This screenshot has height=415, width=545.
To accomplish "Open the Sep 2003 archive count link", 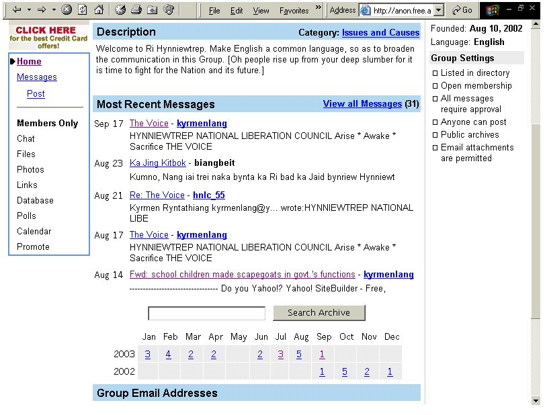I will (x=322, y=354).
